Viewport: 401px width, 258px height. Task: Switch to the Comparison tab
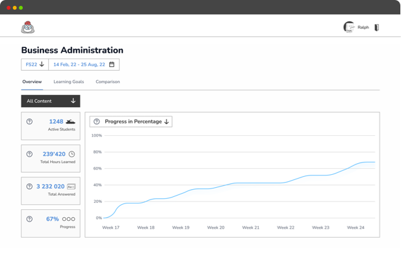coord(108,82)
